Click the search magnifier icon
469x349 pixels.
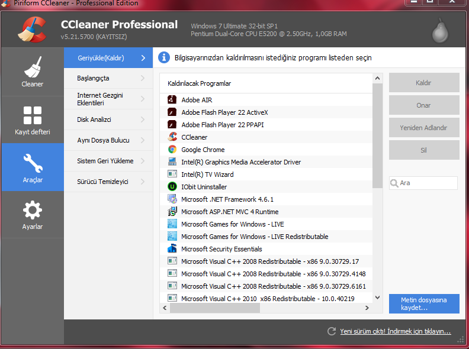click(x=394, y=183)
